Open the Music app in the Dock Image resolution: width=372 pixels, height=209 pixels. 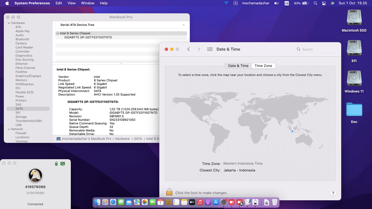coord(200,202)
